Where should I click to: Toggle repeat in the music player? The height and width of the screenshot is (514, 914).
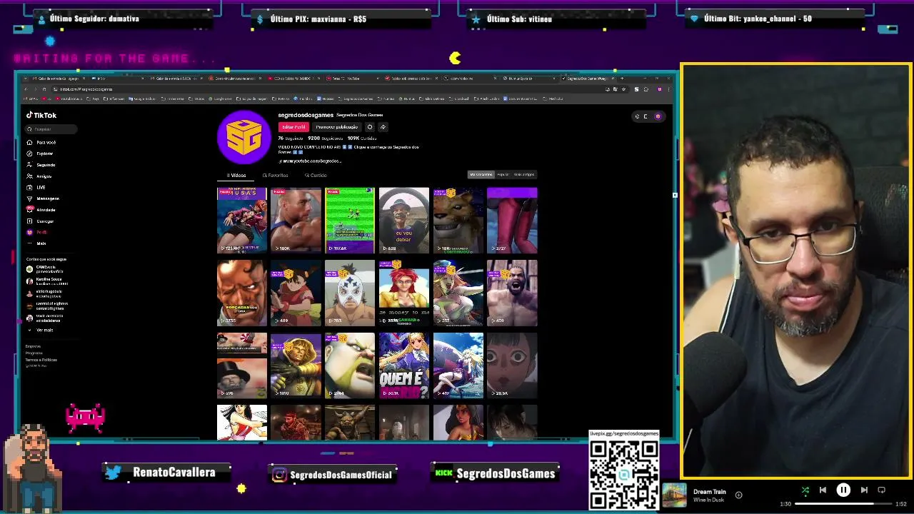click(881, 490)
